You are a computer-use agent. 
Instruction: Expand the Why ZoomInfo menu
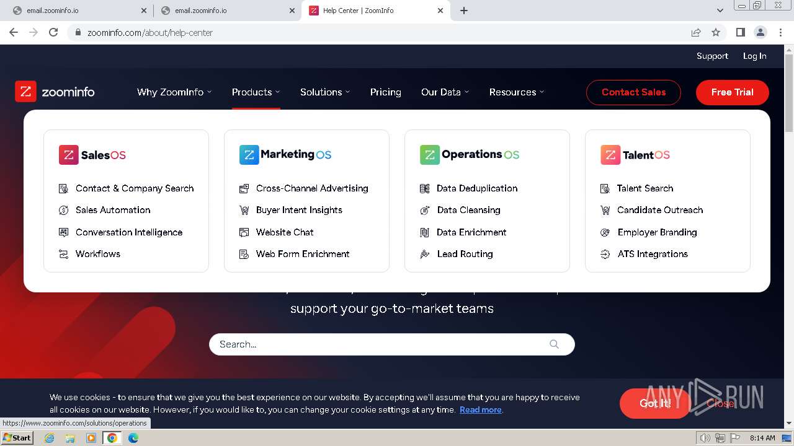(x=174, y=92)
